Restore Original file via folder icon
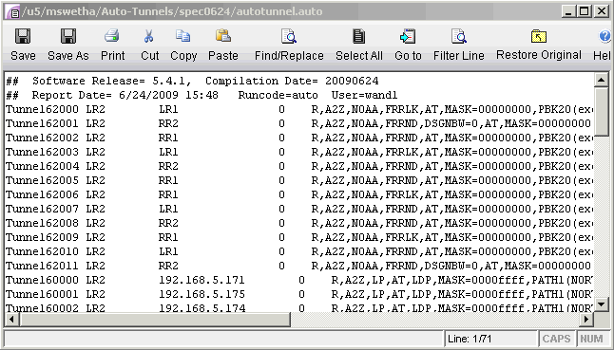 click(x=539, y=36)
